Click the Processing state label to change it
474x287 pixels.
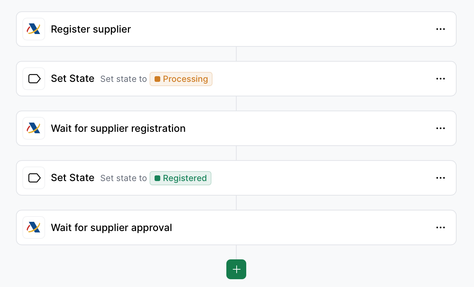click(x=185, y=79)
